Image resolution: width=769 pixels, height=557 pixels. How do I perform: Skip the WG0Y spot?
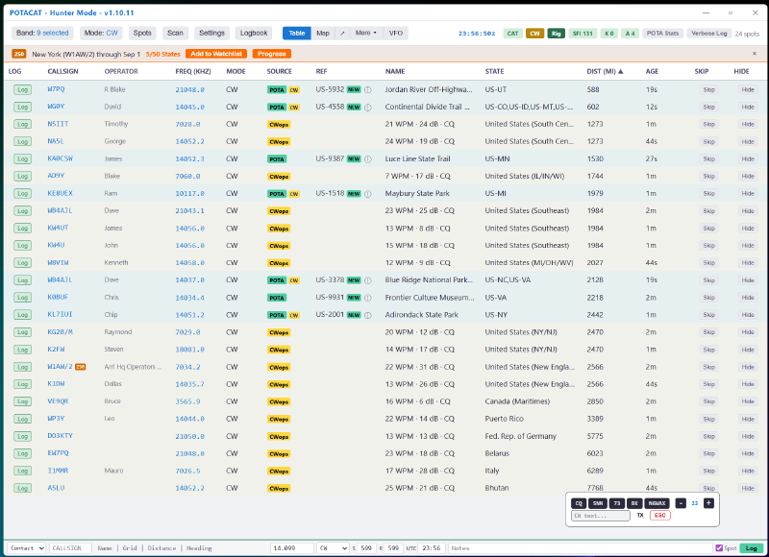pyautogui.click(x=708, y=107)
